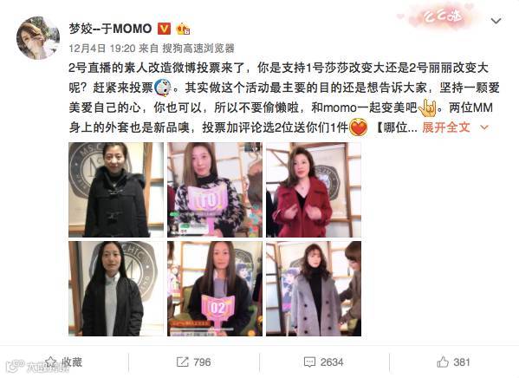This screenshot has height=378, width=519.
Task: Click the orange verified V badge
Action: point(164,29)
